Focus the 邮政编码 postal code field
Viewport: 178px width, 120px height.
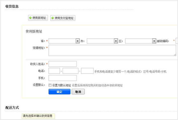tap(177, 41)
